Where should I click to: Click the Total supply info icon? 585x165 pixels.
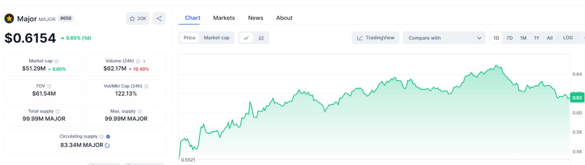click(58, 111)
